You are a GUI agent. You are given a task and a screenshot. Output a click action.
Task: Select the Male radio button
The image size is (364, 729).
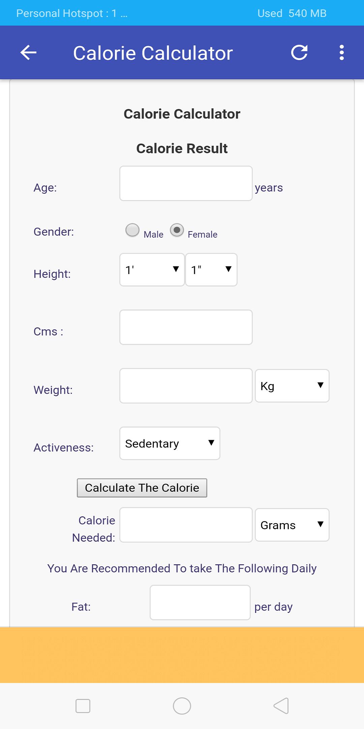pyautogui.click(x=132, y=230)
